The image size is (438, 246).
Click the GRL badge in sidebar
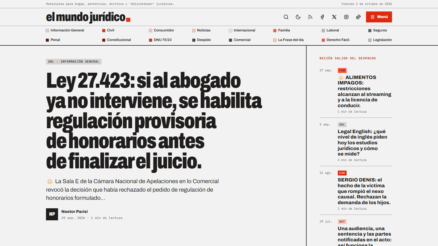click(x=342, y=125)
